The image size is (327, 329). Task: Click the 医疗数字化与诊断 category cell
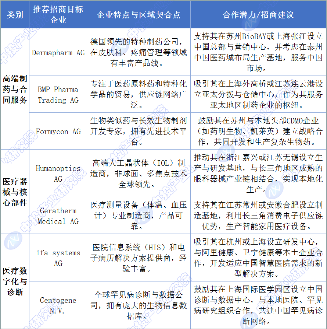click(x=15, y=281)
